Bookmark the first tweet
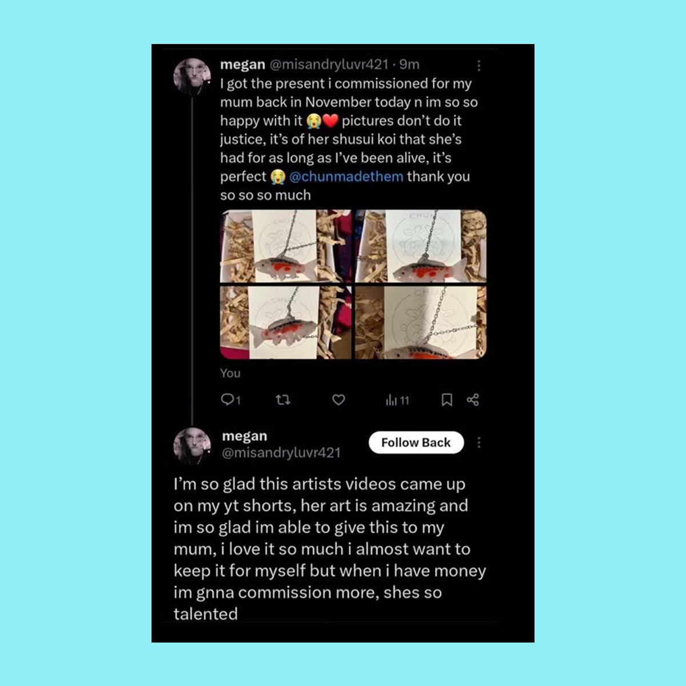 point(447,400)
